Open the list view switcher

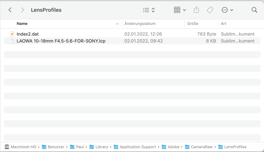(x=149, y=10)
